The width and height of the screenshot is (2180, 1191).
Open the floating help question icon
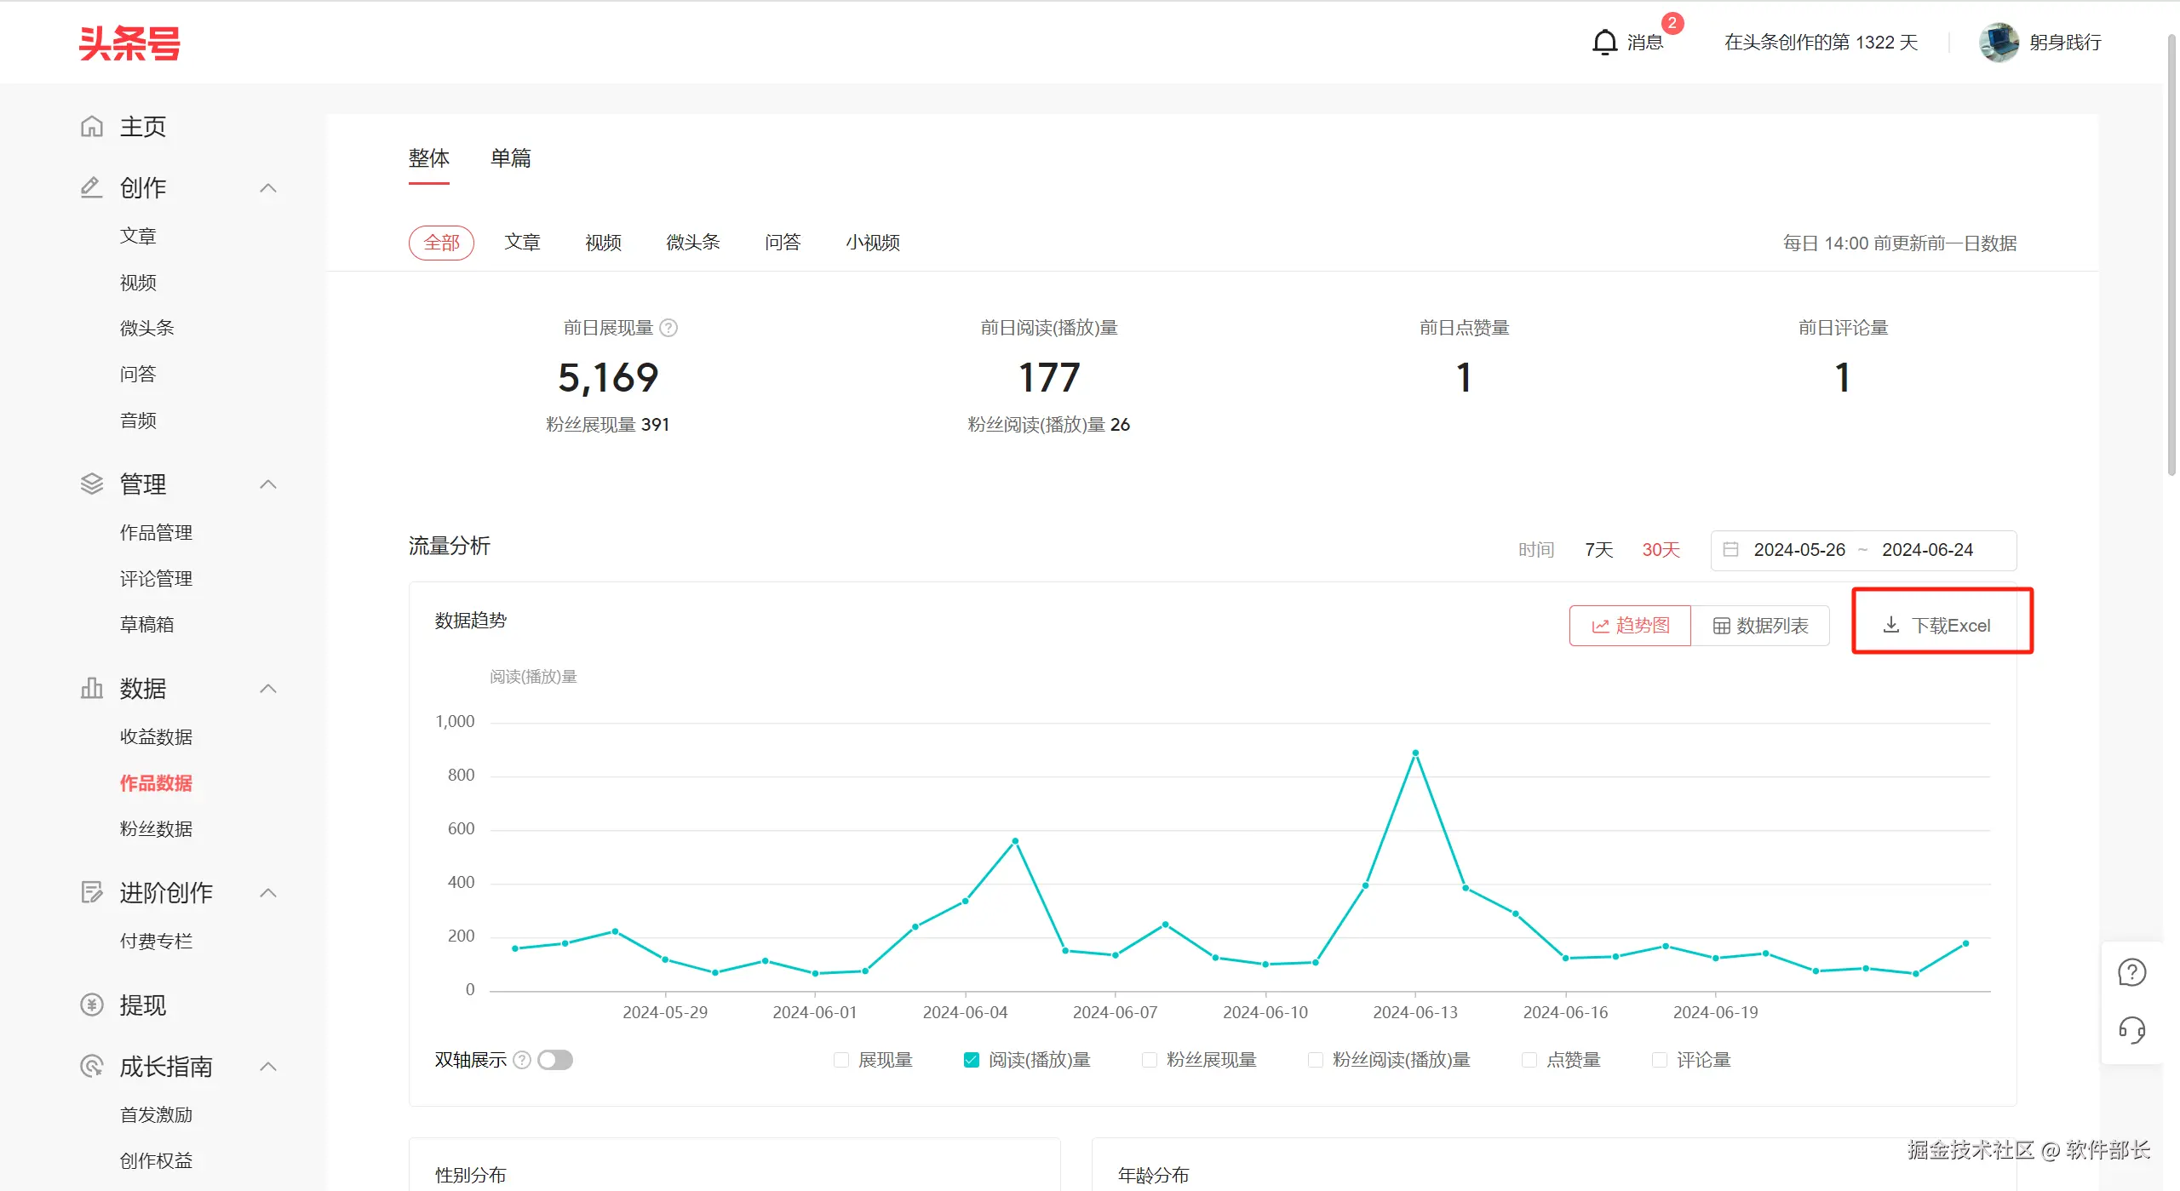coord(2131,971)
